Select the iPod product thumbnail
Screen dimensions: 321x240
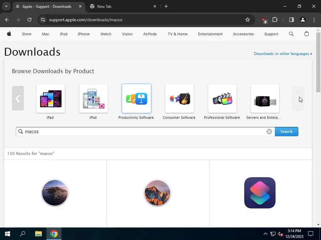[93, 98]
